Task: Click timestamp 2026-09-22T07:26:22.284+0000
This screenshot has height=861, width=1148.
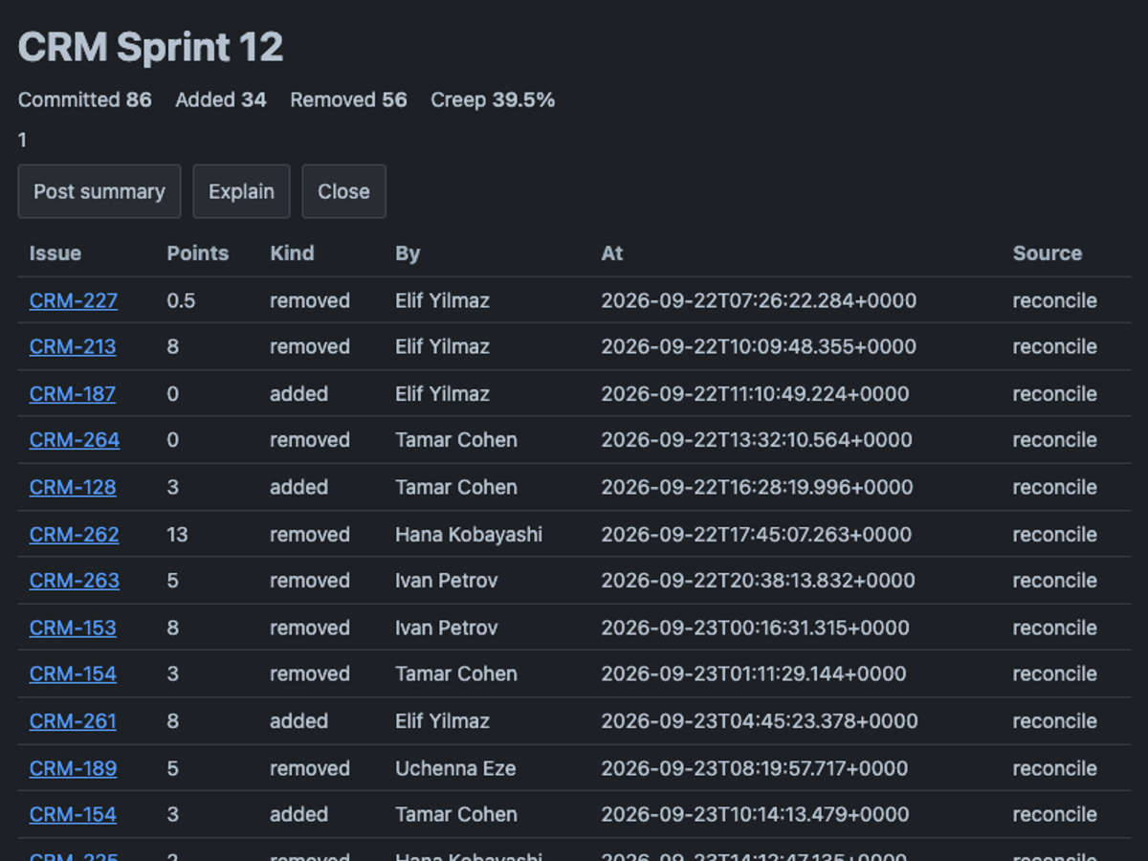Action: coord(759,300)
